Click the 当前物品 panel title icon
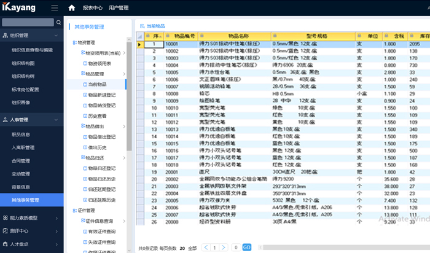The image size is (430, 253). [x=141, y=26]
